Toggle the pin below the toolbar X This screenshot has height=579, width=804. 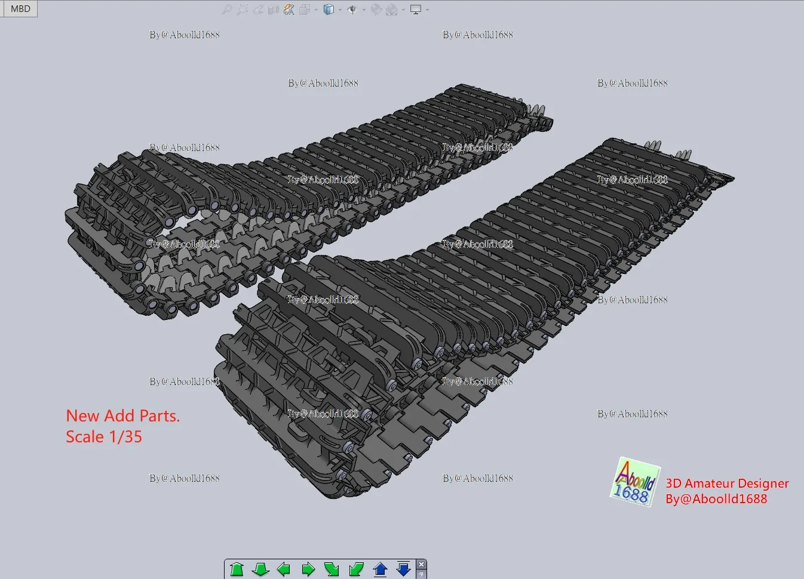(421, 574)
